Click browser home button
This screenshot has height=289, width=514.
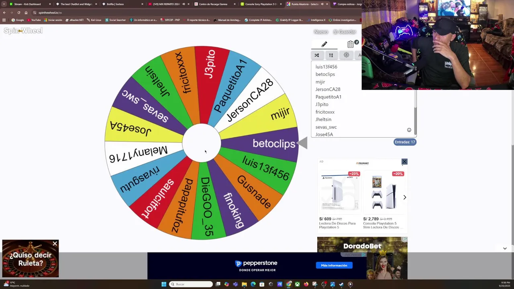pos(26,12)
